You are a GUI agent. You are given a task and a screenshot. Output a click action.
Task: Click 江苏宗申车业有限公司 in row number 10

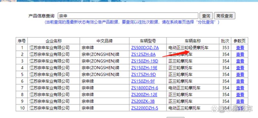point(49,108)
